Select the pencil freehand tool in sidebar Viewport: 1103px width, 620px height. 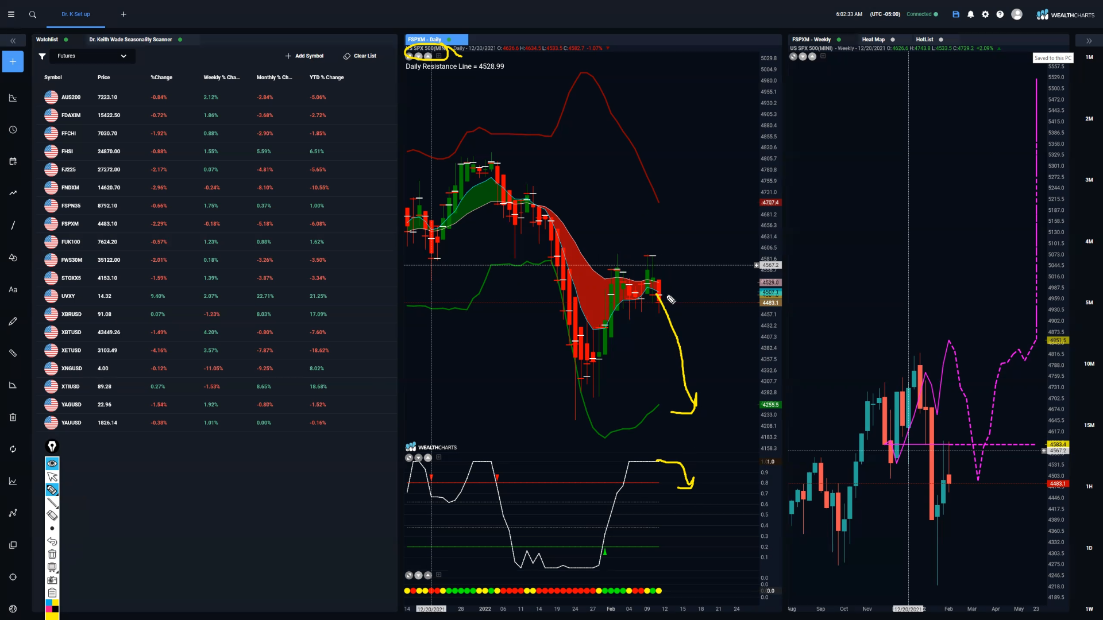pyautogui.click(x=13, y=321)
